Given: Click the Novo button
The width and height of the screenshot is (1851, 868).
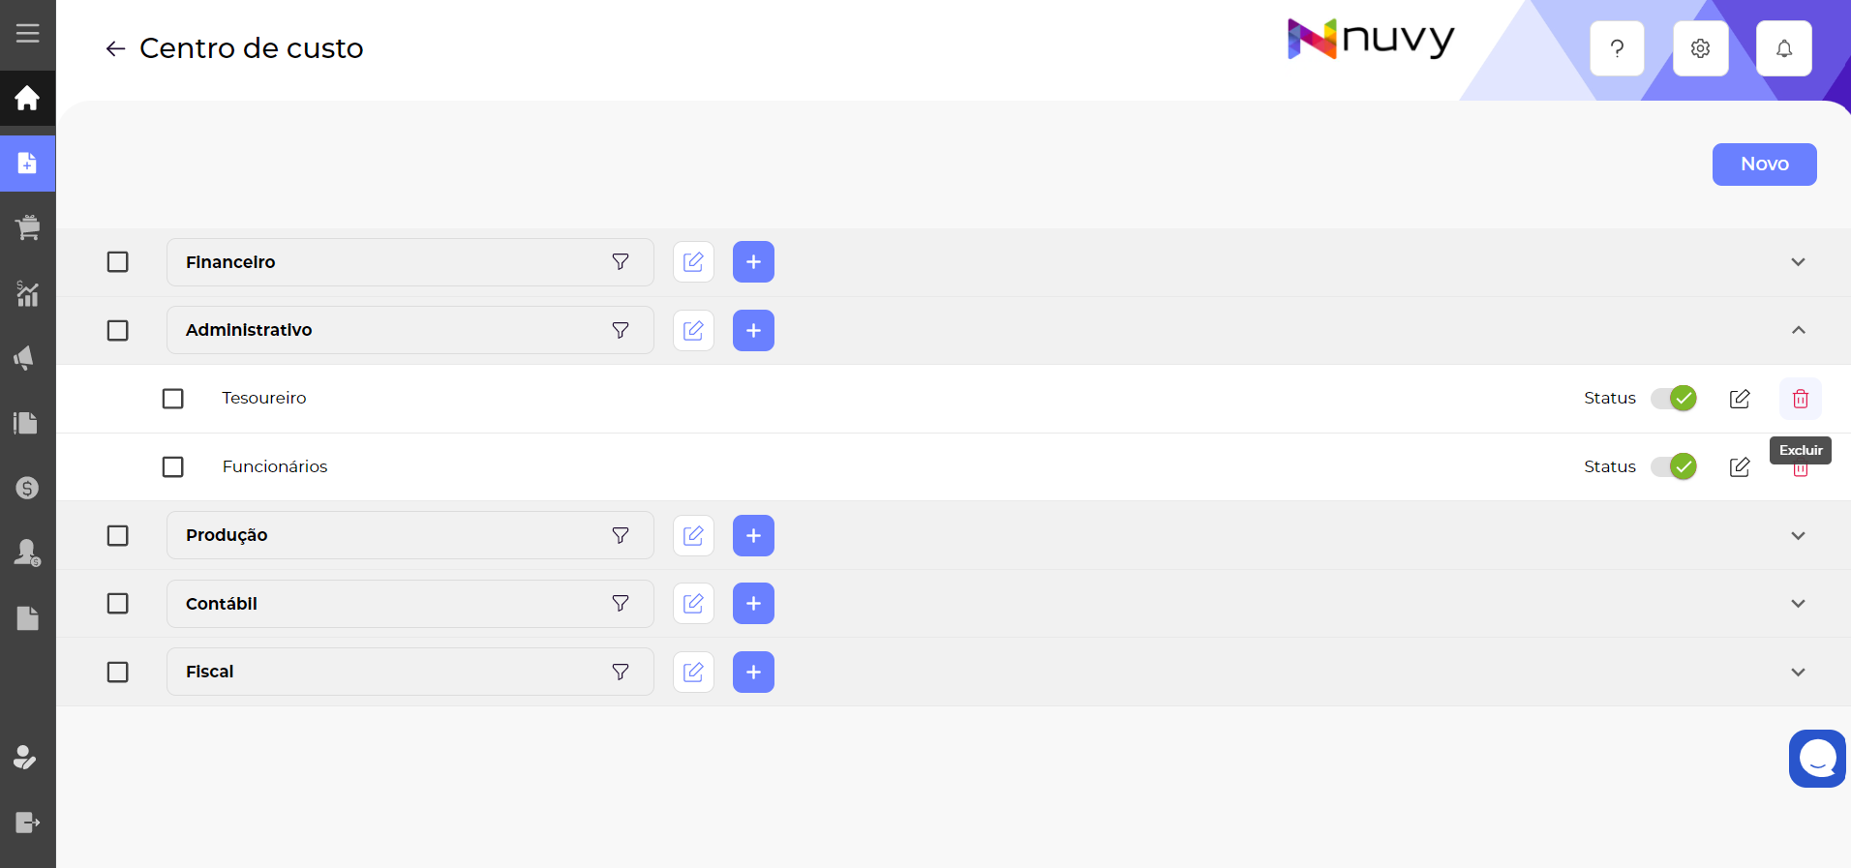Looking at the screenshot, I should pos(1764,165).
